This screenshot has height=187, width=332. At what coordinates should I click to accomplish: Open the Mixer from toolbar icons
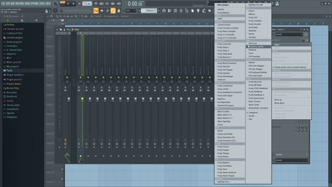[181, 10]
